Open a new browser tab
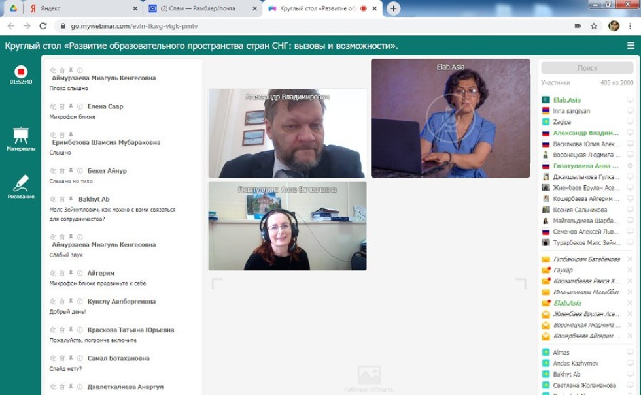The height and width of the screenshot is (395, 641). click(x=394, y=8)
